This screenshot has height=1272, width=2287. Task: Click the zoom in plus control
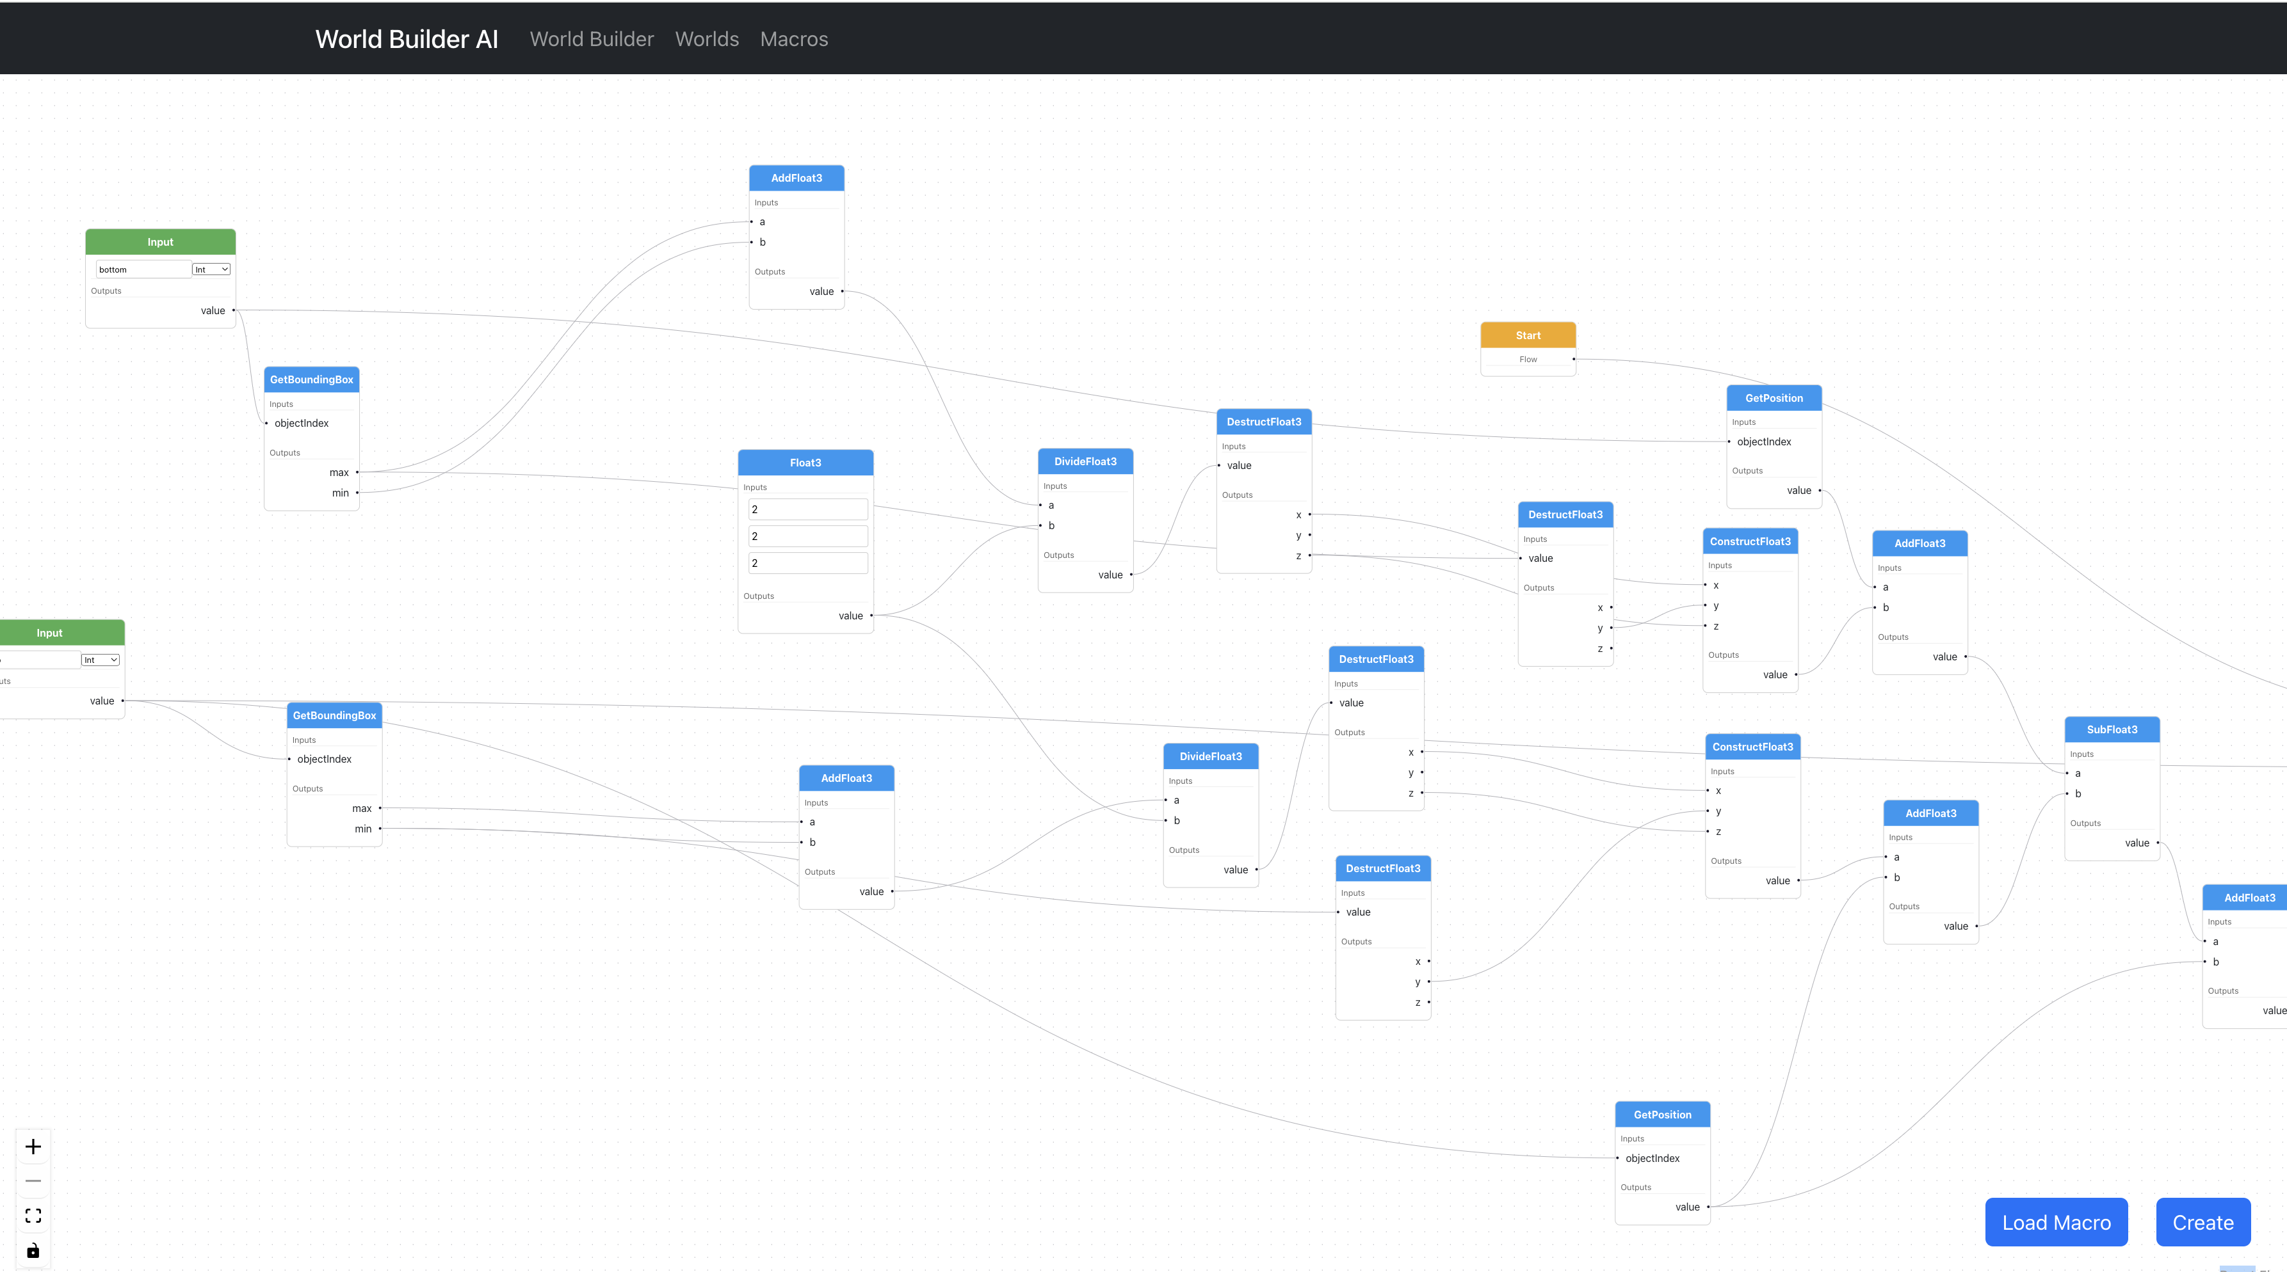click(33, 1146)
